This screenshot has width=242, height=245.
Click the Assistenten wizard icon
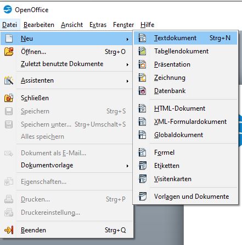click(9, 80)
